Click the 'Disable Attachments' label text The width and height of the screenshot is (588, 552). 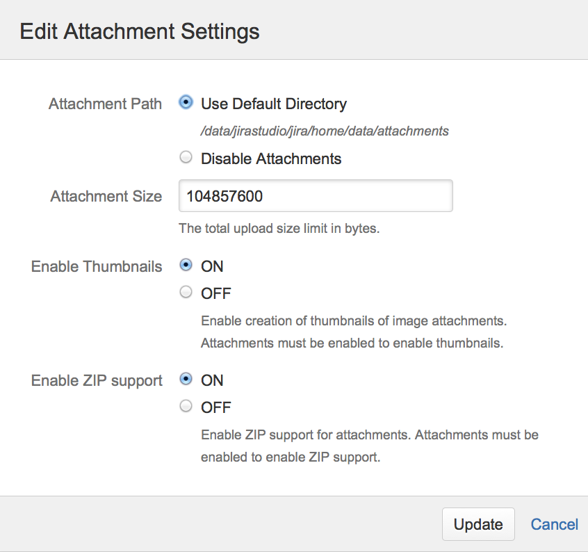click(x=271, y=159)
